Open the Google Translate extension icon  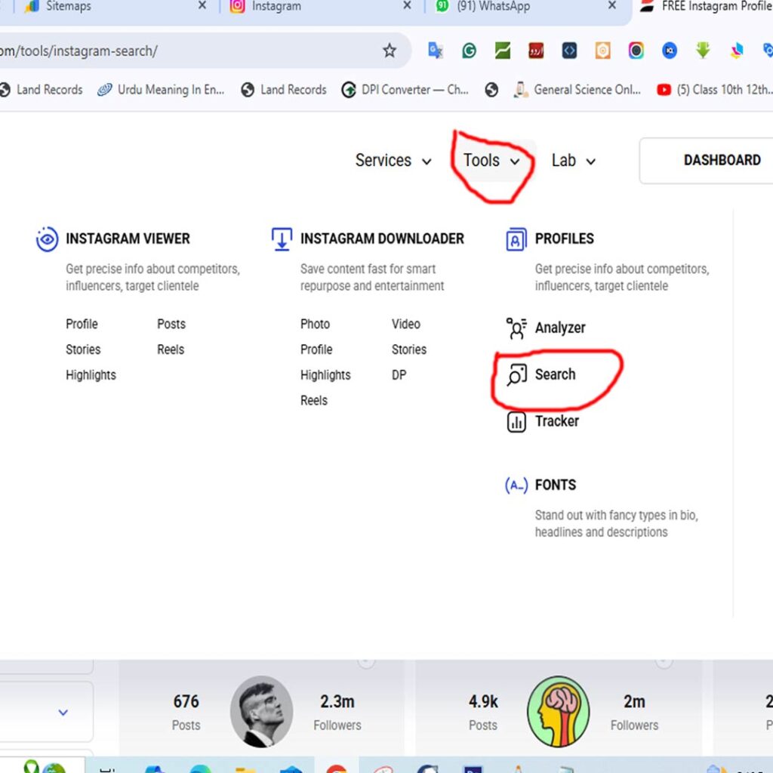point(436,51)
